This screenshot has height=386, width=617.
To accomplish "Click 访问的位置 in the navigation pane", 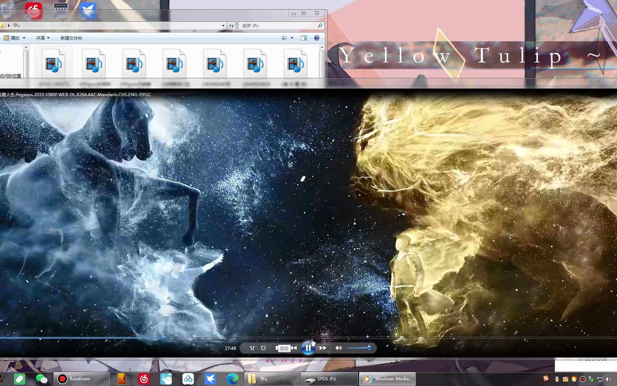I will point(10,76).
